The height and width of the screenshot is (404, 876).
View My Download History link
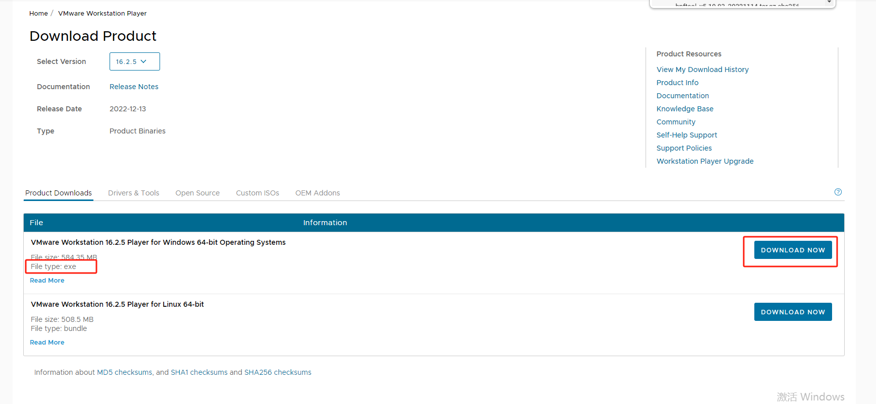[x=702, y=70]
